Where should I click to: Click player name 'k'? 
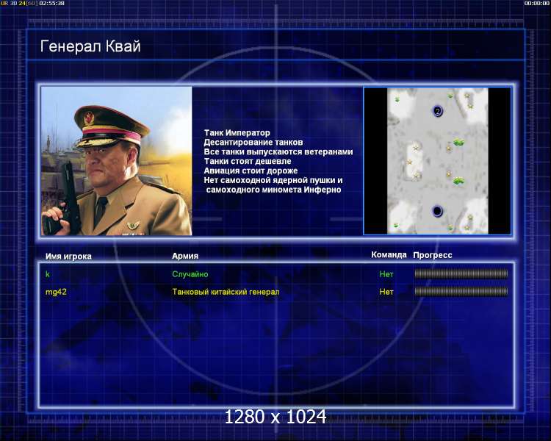pyautogui.click(x=48, y=274)
